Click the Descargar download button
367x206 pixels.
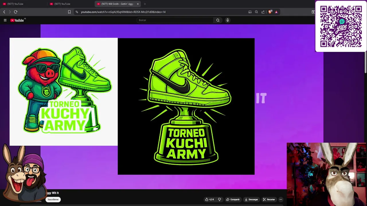pos(251,199)
